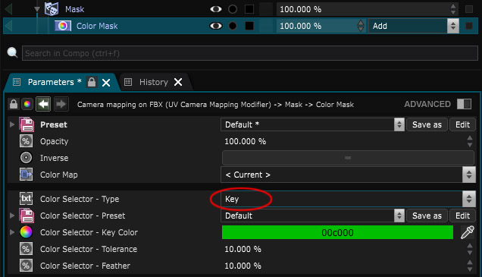Click the search magnifier icon
This screenshot has width=482, height=277.
tap(12, 52)
